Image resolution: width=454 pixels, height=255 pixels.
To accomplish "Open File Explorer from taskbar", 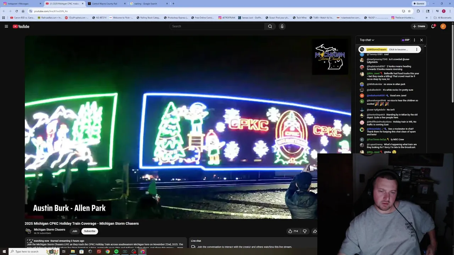I will click(73, 252).
